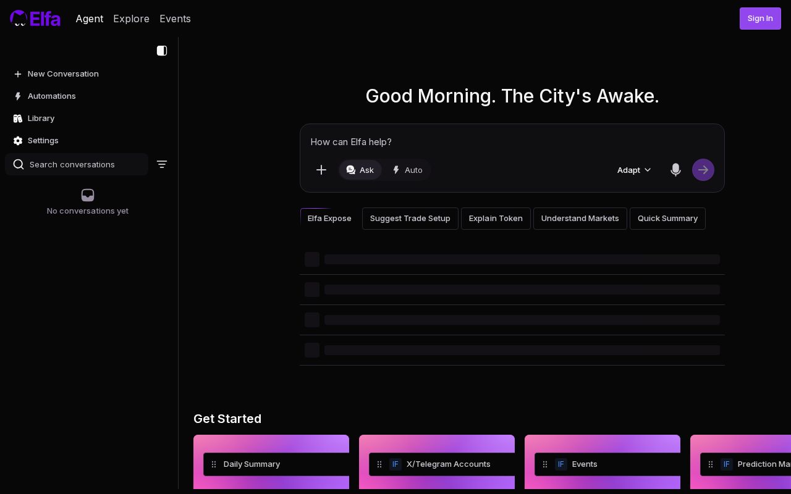The width and height of the screenshot is (791, 494).
Task: Open the Events get-started card
Action: pyautogui.click(x=603, y=462)
